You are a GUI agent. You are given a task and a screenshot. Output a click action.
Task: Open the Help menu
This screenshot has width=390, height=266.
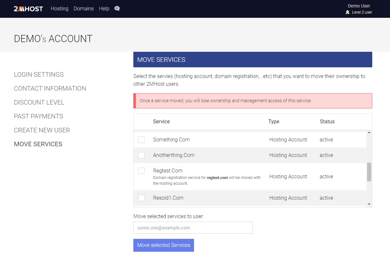click(x=104, y=9)
